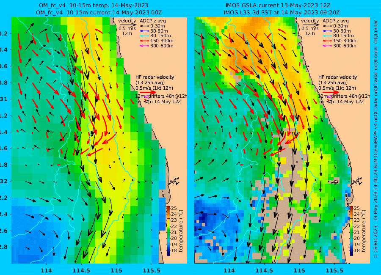
Task: Click longitude label 115.5 under left map
Action: (x=152, y=270)
